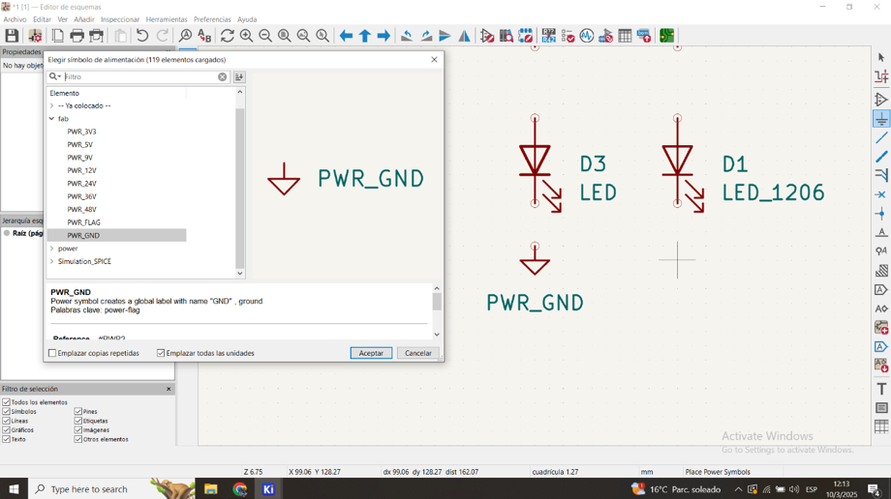Open Find and Replace A-B icon
891x499 pixels.
point(204,36)
